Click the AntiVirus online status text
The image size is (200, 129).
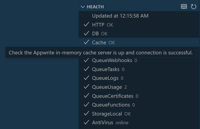(x=122, y=123)
